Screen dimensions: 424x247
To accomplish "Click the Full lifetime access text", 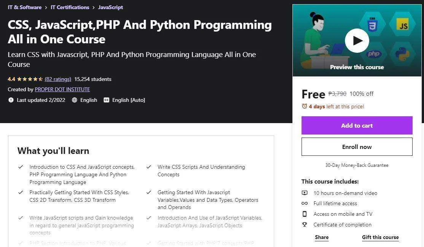I will click(335, 204).
